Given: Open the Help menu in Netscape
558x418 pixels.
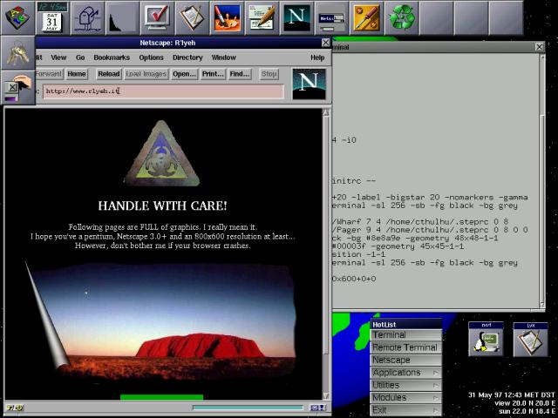Looking at the screenshot, I should click(x=317, y=57).
